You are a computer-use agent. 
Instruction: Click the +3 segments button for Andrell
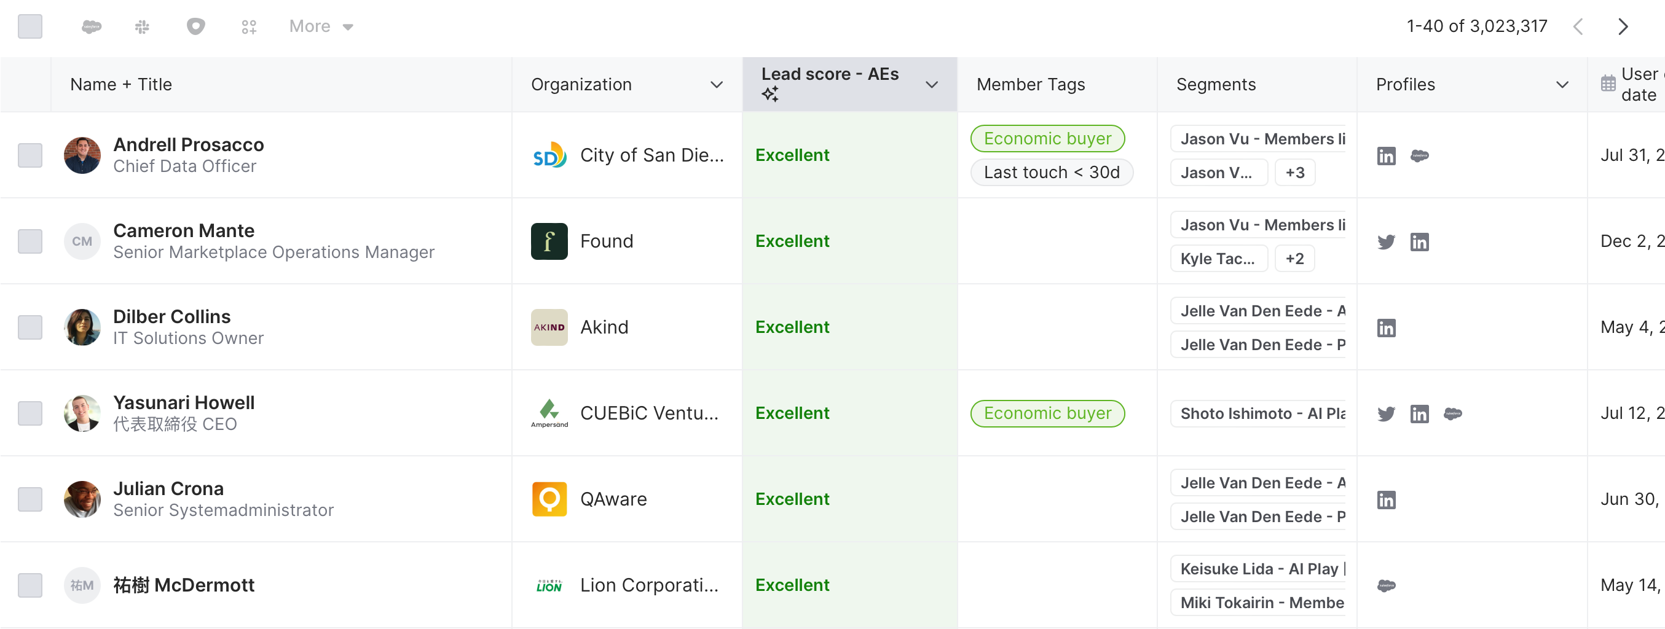(1294, 173)
